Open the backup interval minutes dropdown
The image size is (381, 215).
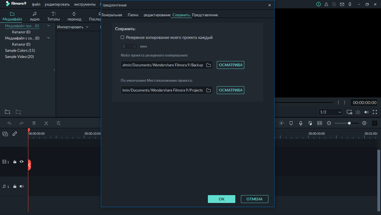tap(129, 46)
